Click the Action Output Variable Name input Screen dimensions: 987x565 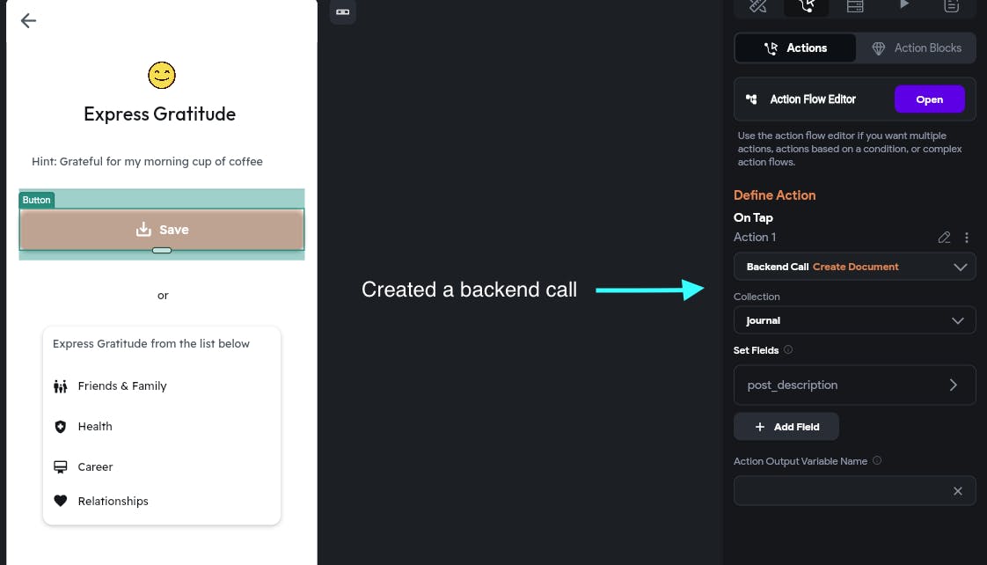(840, 491)
